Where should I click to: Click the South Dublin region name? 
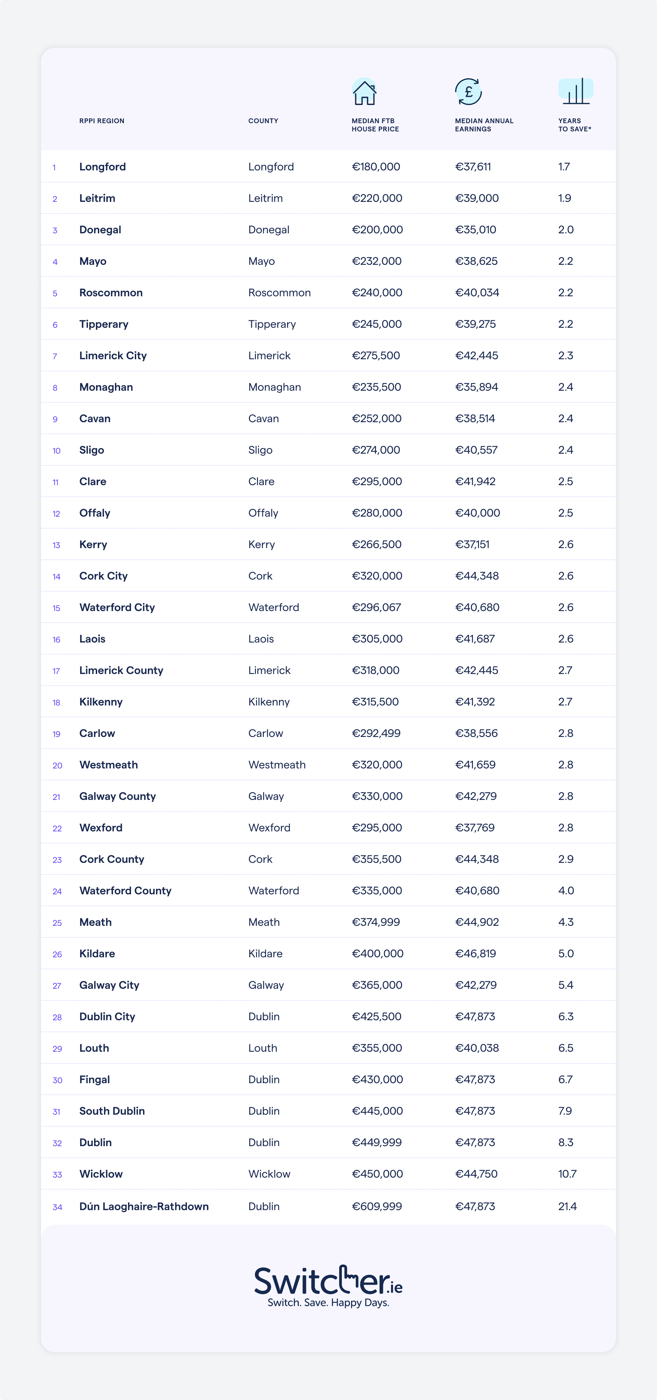click(x=112, y=1111)
